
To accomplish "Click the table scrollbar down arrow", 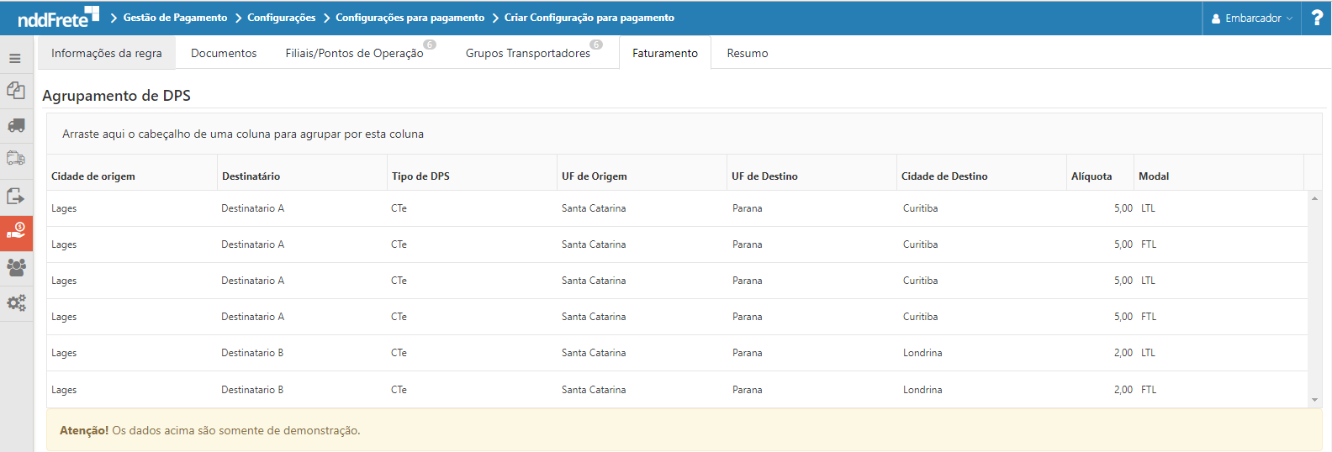I will [x=1314, y=400].
